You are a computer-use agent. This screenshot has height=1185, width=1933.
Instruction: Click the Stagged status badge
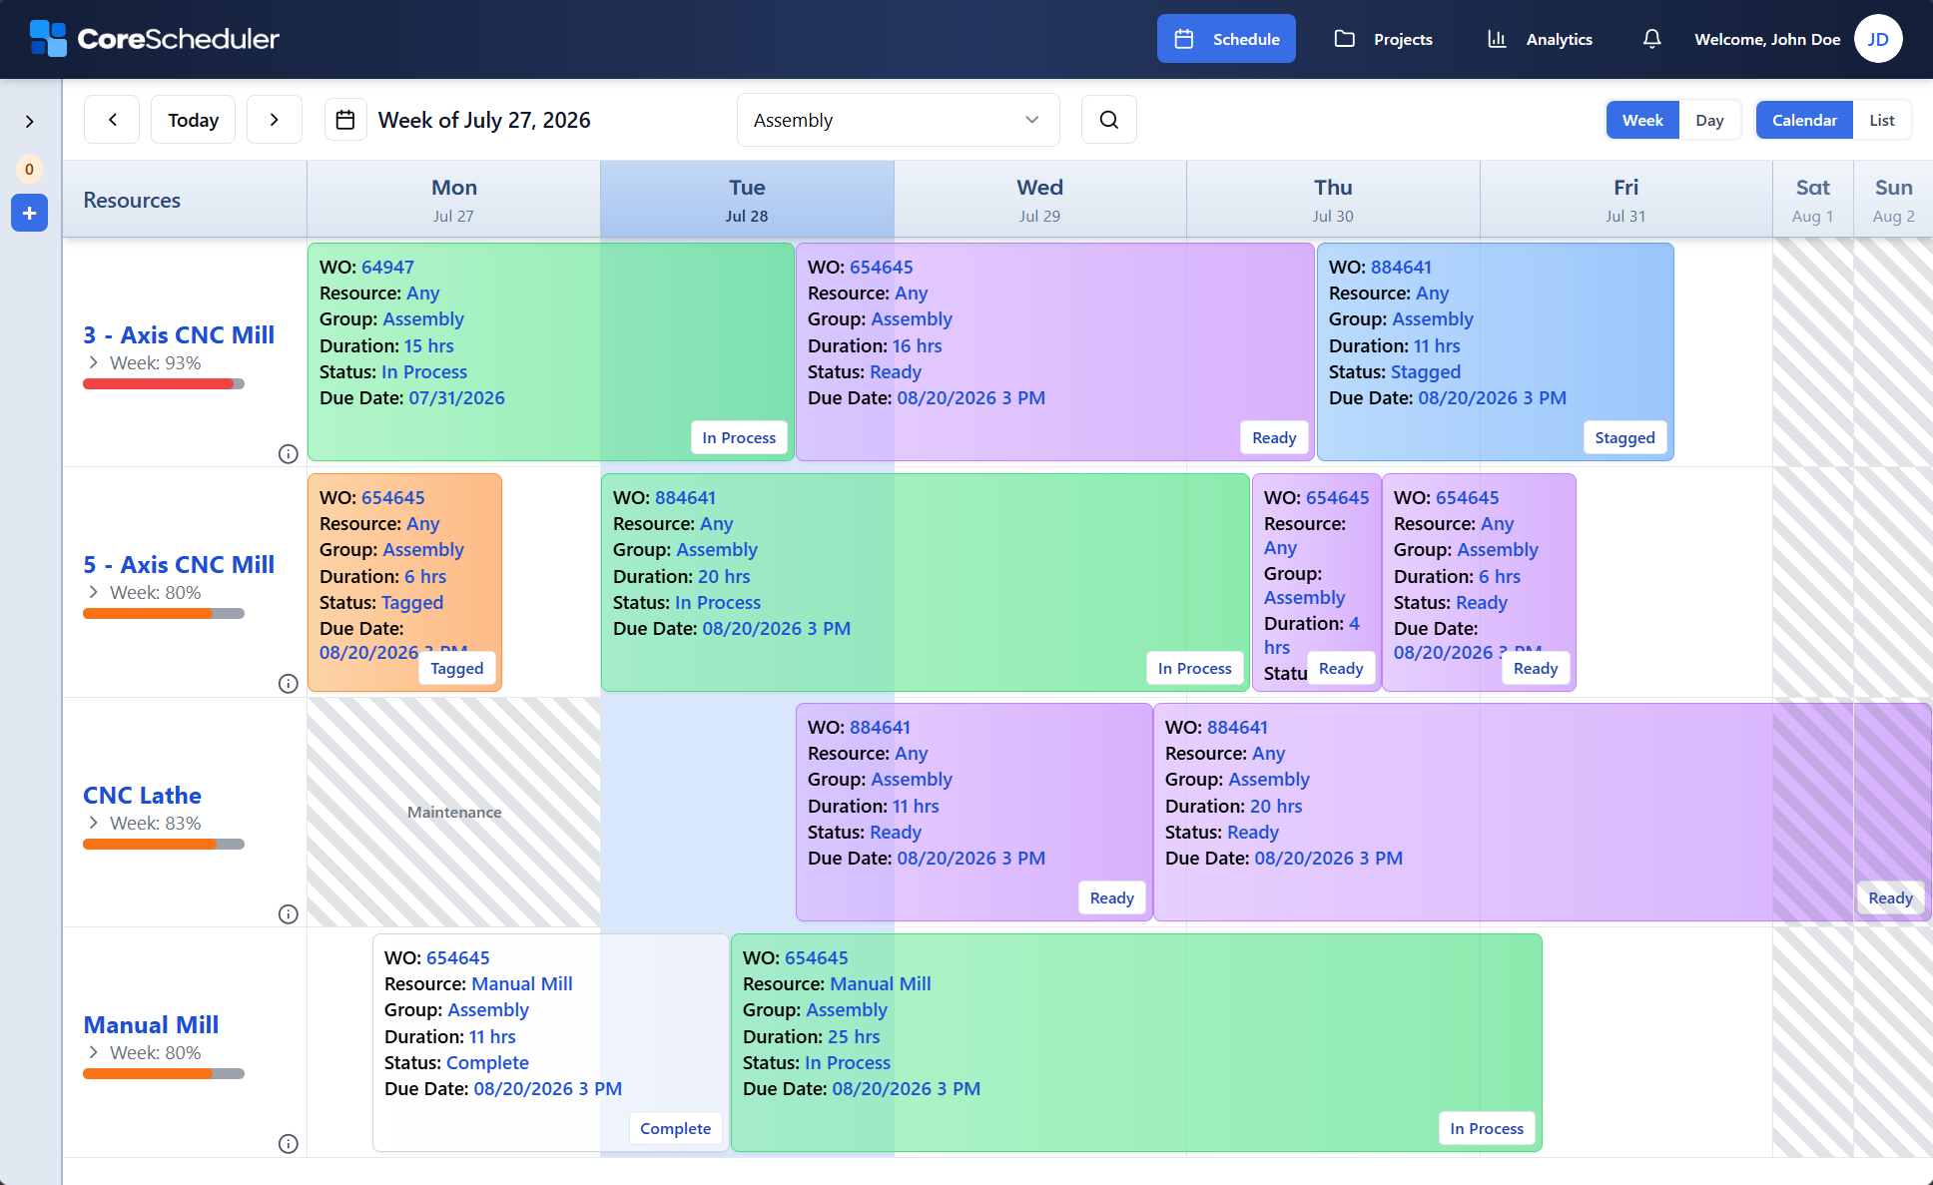(1624, 438)
